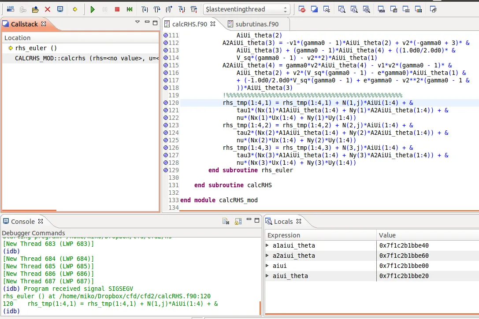Toggle breakpoint marker on line 118
The width and height of the screenshot is (479, 319).
click(166, 88)
